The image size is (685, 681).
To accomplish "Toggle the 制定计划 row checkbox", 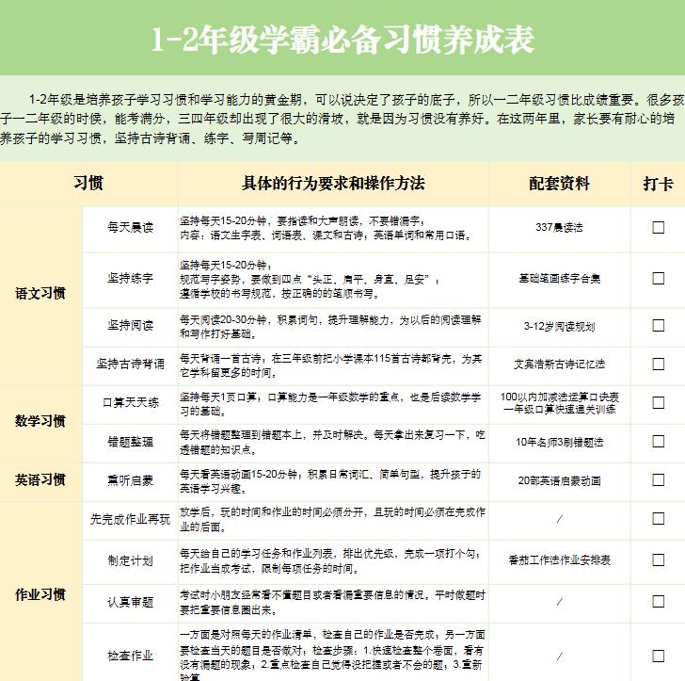I will (x=658, y=559).
